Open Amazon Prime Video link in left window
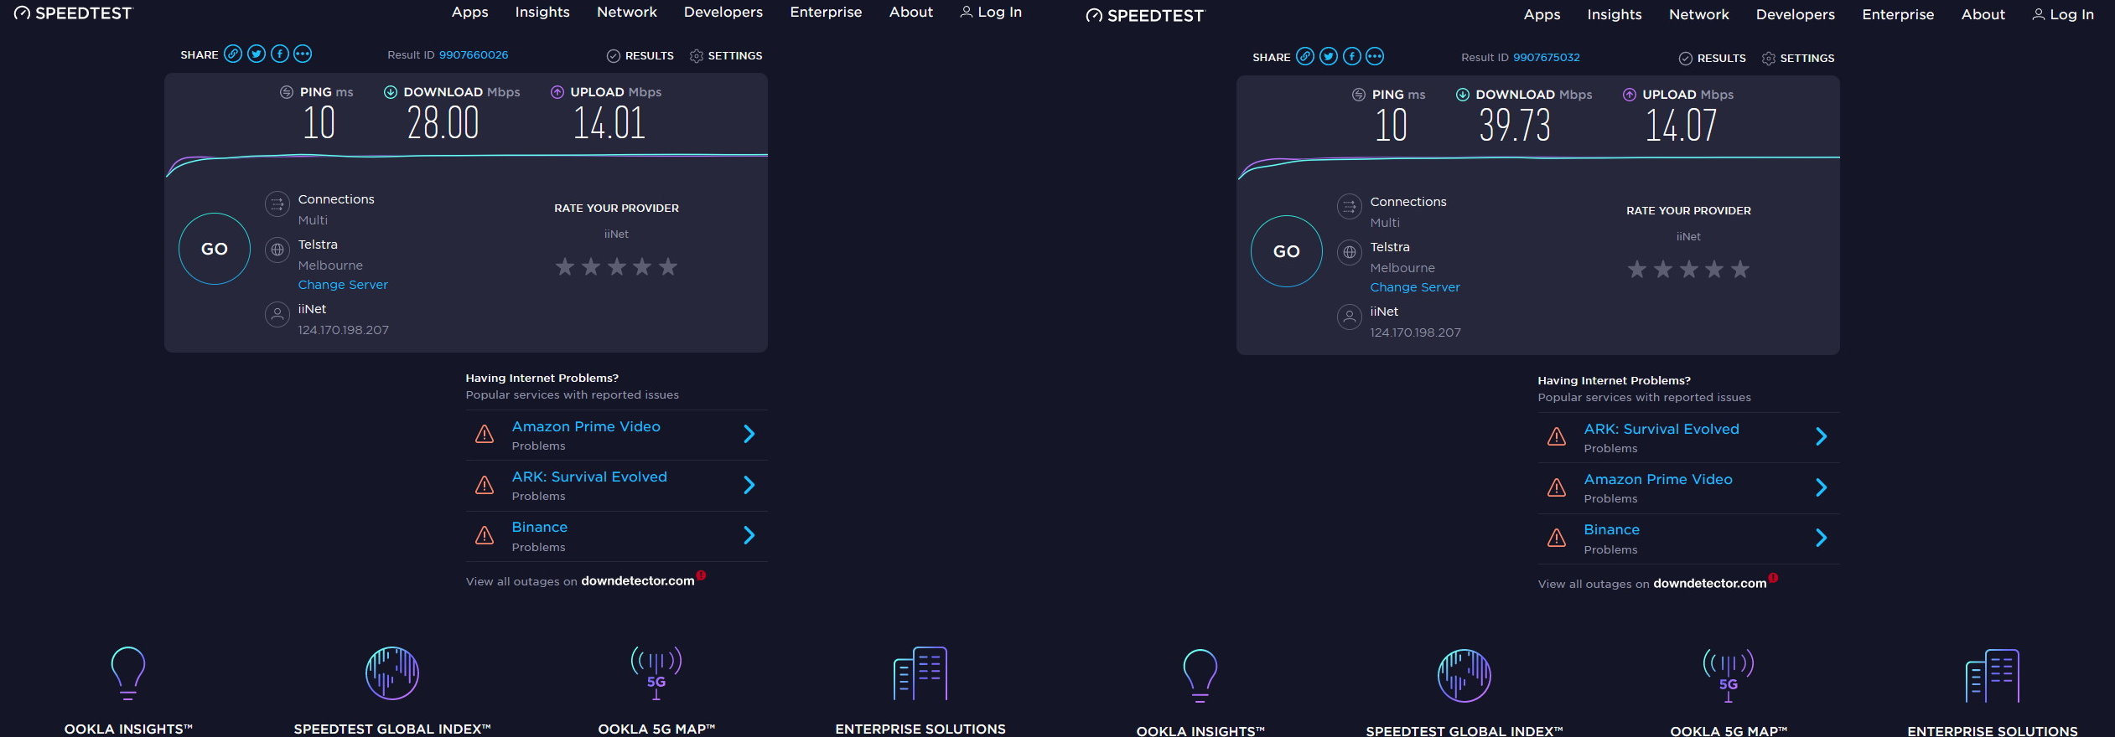The width and height of the screenshot is (2115, 737). click(x=586, y=426)
